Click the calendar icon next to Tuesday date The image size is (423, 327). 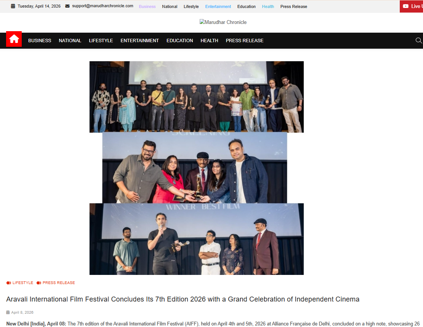tap(13, 6)
